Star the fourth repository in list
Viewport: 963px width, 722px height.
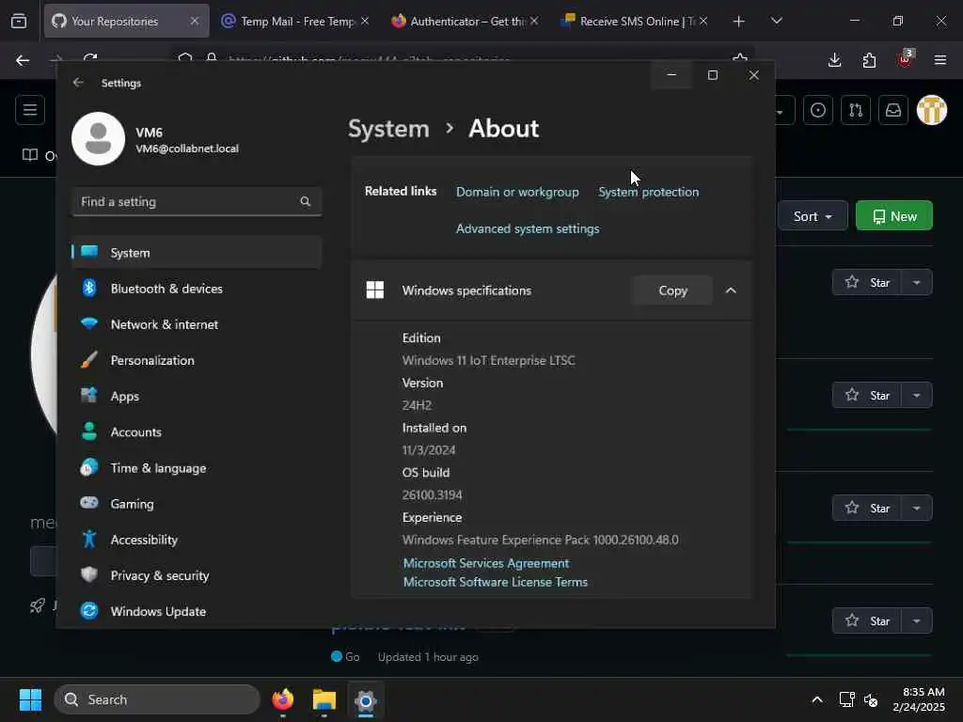(x=866, y=620)
